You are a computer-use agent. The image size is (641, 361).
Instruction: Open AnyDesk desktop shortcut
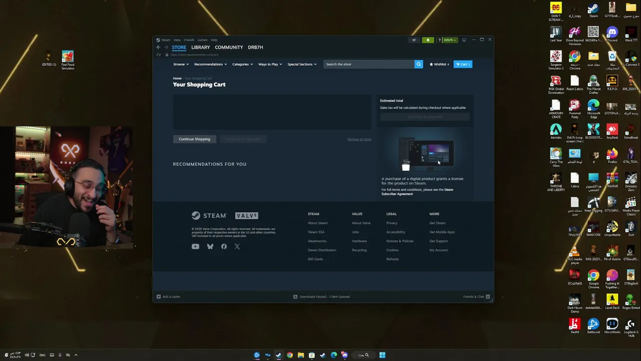[x=612, y=132]
